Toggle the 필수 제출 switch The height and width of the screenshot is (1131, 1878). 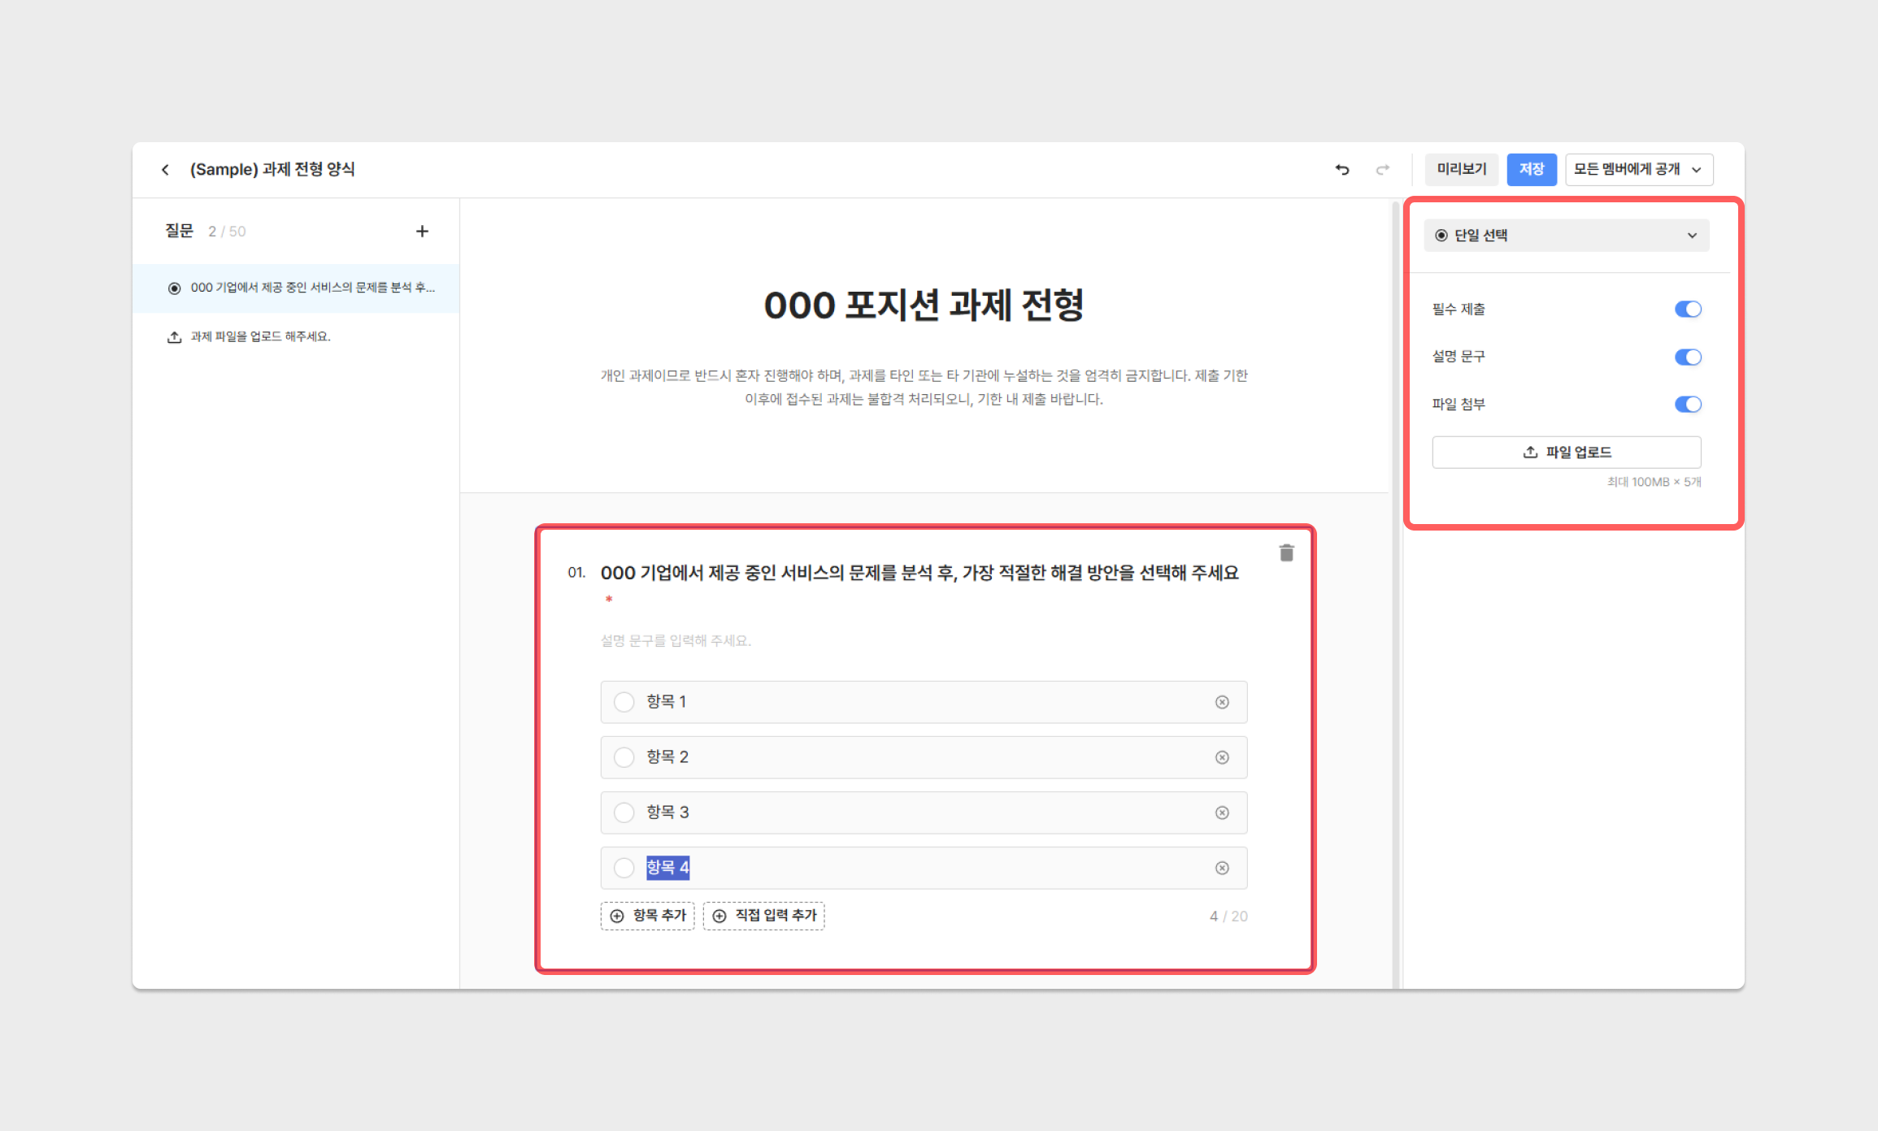[x=1687, y=310]
